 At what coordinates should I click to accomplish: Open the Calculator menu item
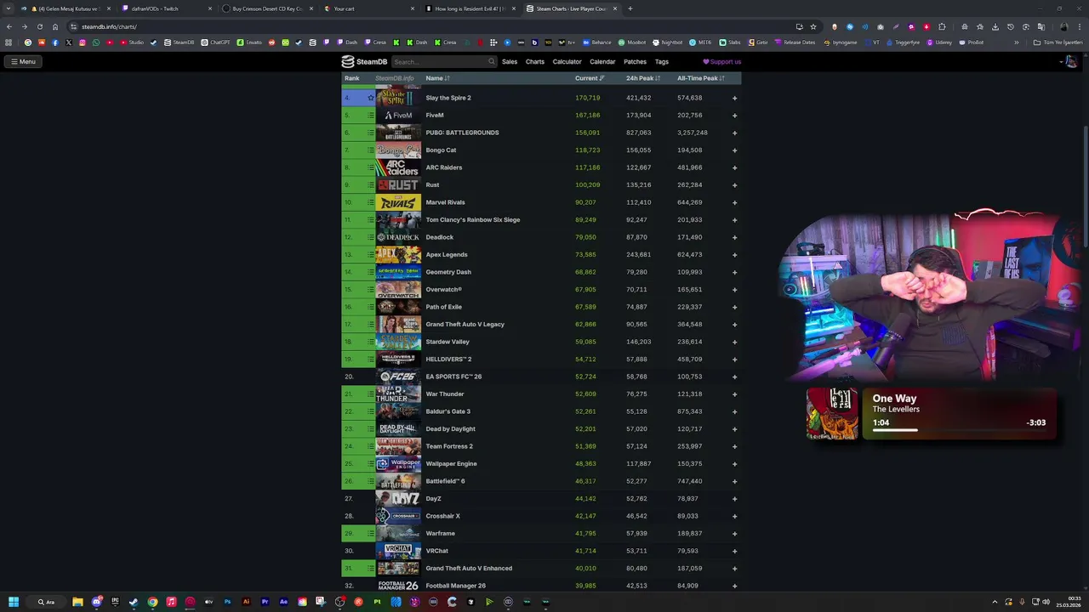(567, 61)
